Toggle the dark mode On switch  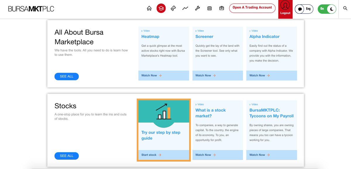[328, 9]
